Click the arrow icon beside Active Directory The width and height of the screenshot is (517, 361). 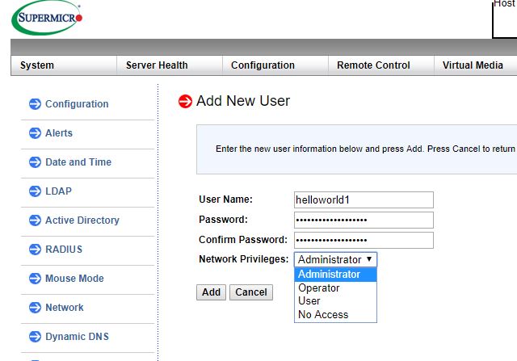(35, 220)
